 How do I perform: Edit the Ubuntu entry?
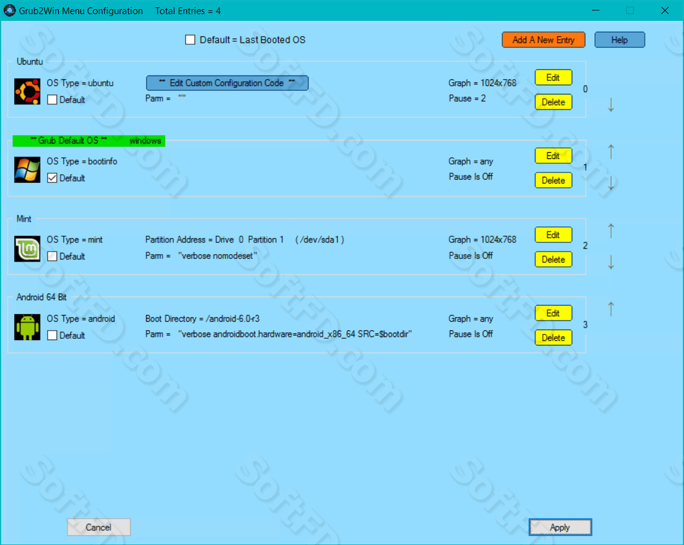(x=553, y=78)
